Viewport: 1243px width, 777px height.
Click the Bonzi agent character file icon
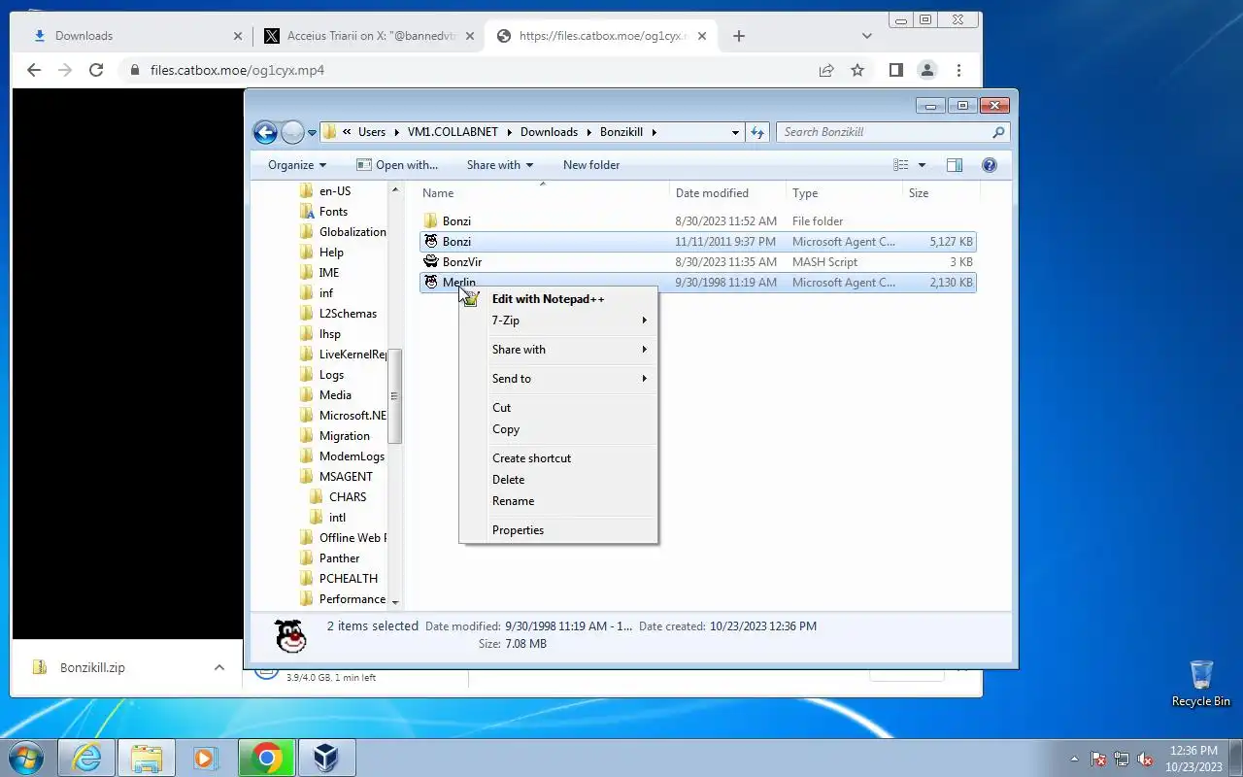tap(431, 241)
